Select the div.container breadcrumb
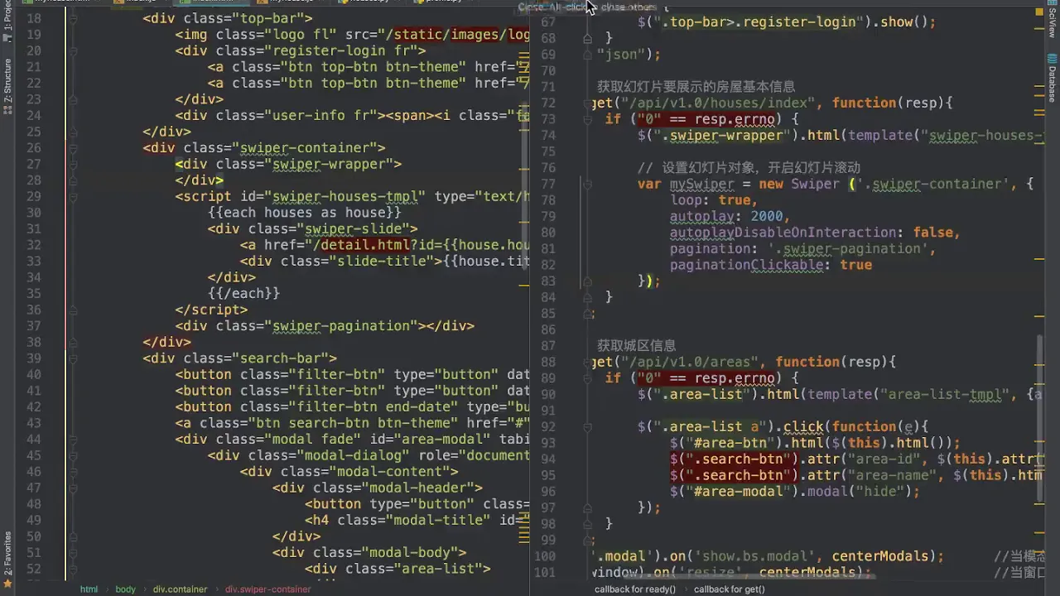The width and height of the screenshot is (1060, 596). pyautogui.click(x=180, y=589)
